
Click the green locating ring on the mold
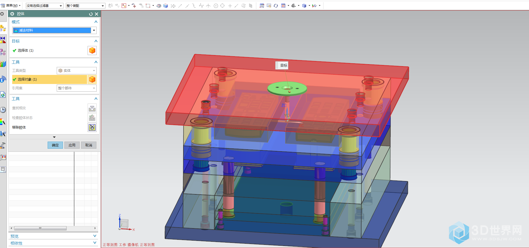287,88
